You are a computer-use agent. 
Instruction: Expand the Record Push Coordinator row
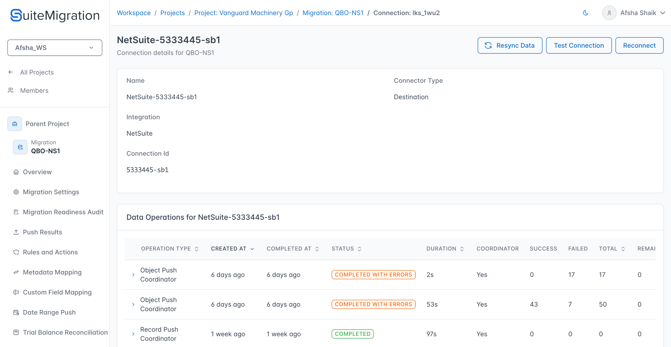coord(133,334)
